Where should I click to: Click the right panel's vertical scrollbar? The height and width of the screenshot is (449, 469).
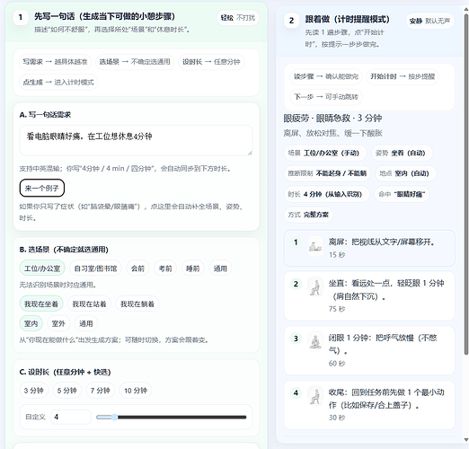(x=466, y=184)
